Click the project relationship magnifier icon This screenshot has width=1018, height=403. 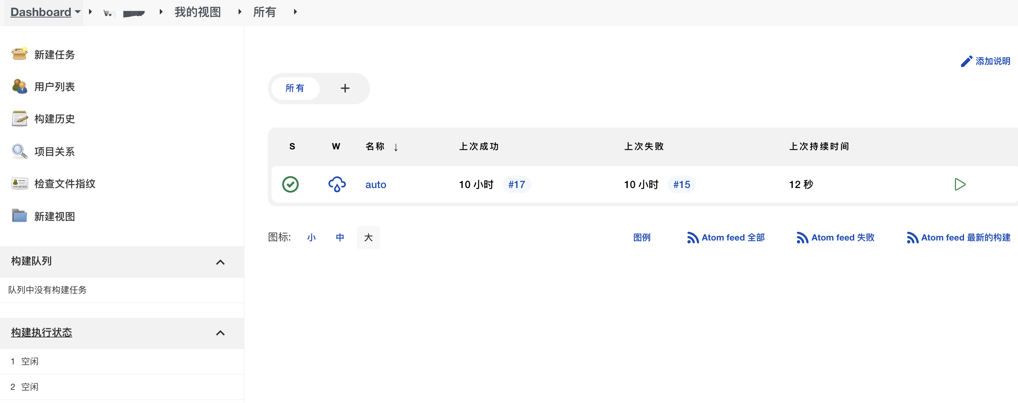(x=19, y=151)
